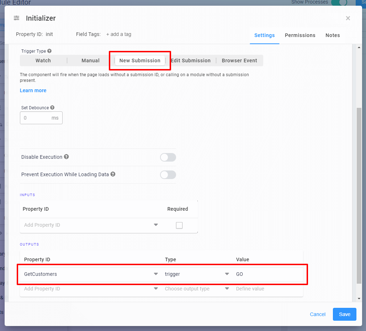The image size is (366, 331).
Task: Enable Prevent Execution While Loading Data
Action: [x=168, y=175]
